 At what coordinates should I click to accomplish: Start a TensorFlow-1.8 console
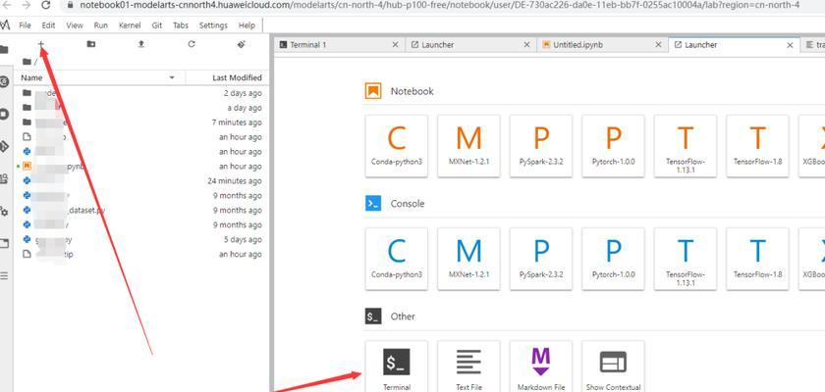point(757,259)
